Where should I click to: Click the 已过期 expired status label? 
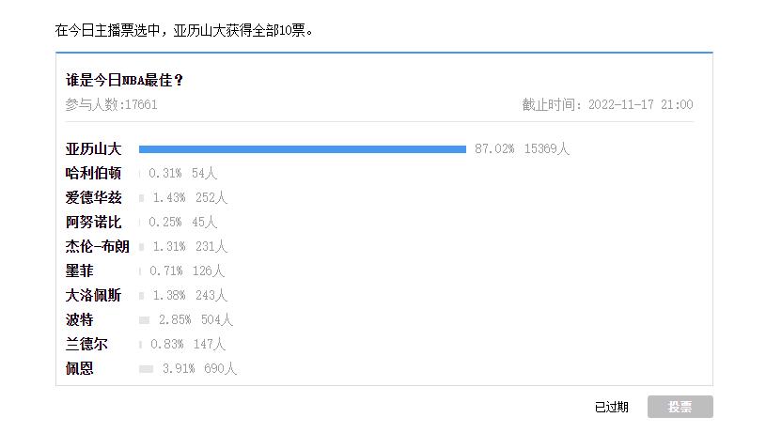(x=611, y=407)
